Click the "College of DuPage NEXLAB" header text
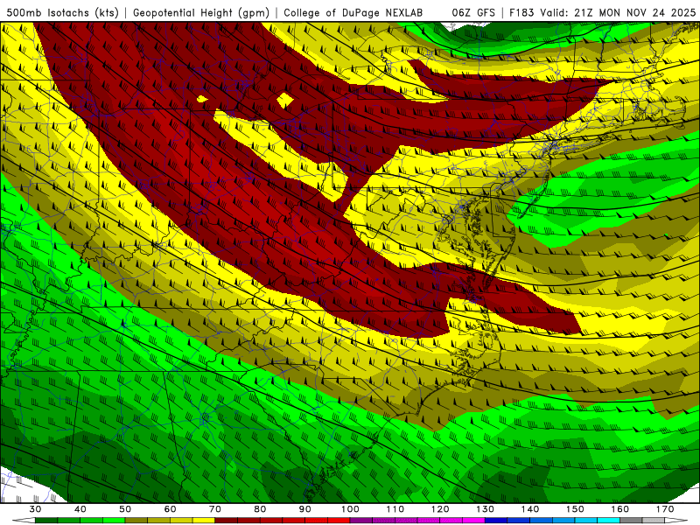The width and height of the screenshot is (700, 525). point(353,12)
